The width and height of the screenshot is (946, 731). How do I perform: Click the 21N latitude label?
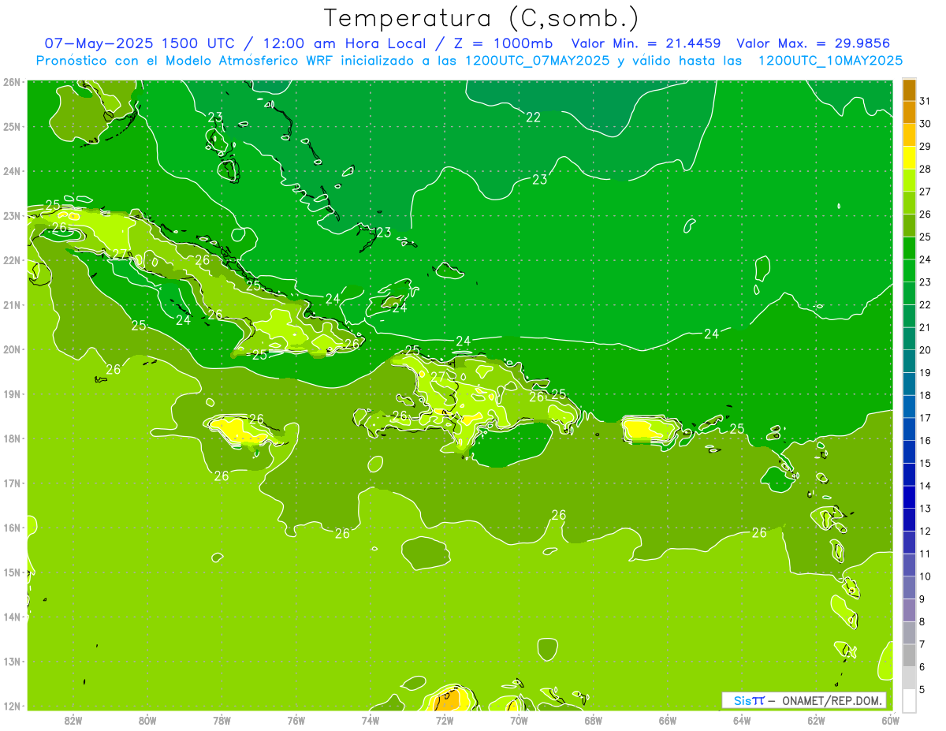[x=12, y=305]
